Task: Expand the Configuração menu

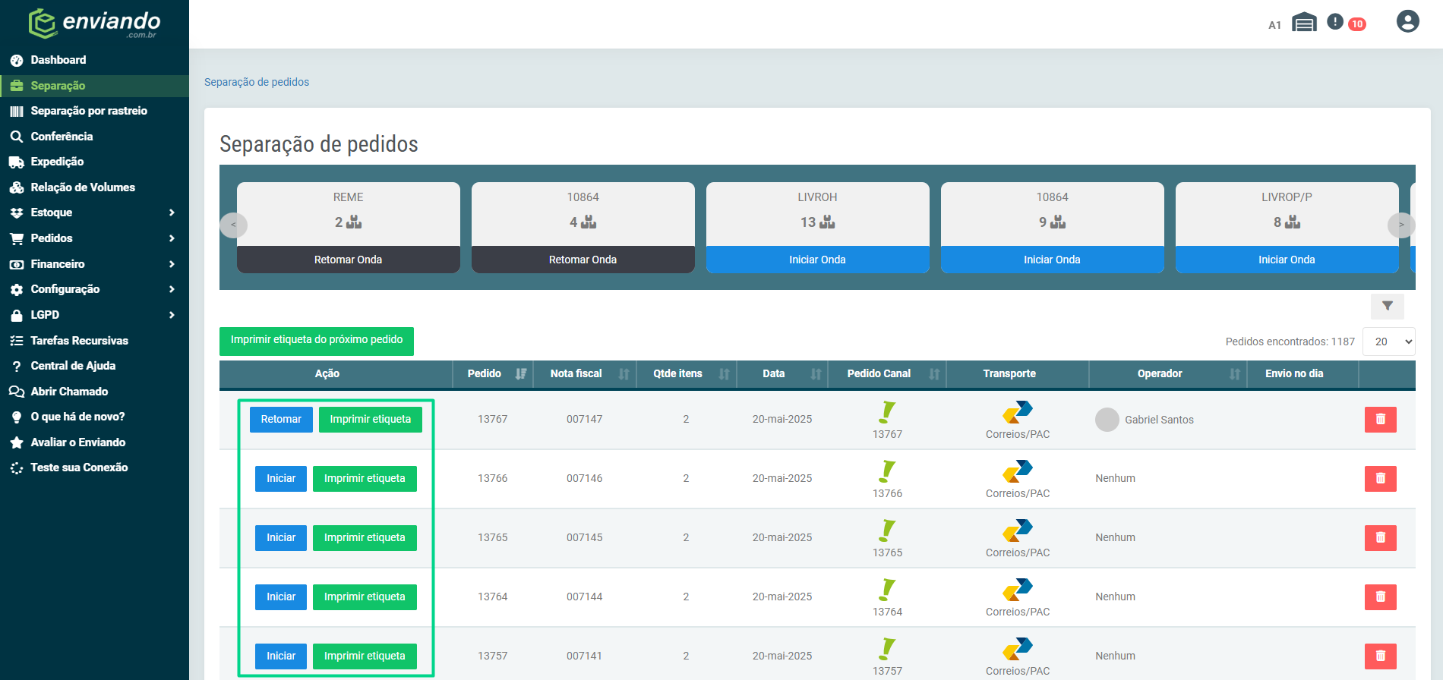Action: (94, 289)
